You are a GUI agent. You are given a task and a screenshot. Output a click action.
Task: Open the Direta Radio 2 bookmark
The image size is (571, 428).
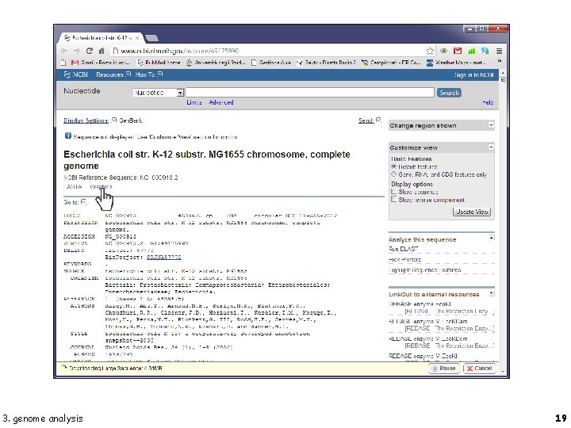pyautogui.click(x=326, y=63)
